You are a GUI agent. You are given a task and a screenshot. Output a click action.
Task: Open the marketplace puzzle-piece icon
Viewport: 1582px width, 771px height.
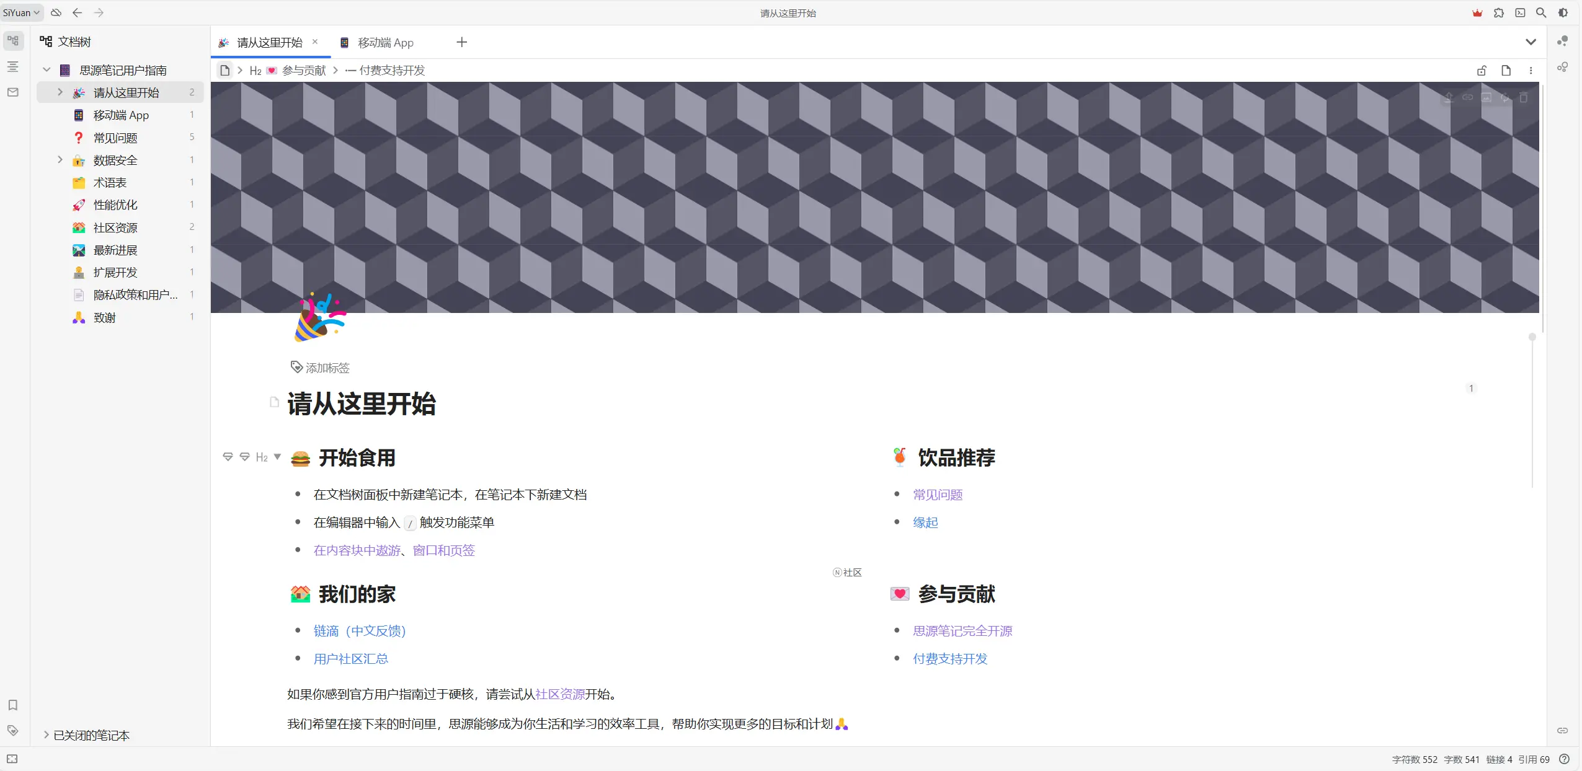pos(1498,12)
